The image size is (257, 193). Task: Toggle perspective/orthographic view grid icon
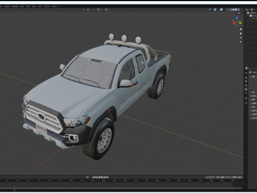click(240, 42)
